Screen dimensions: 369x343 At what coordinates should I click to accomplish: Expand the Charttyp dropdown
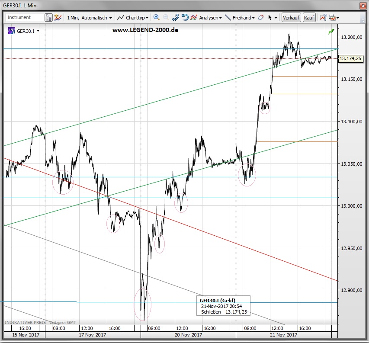133,18
